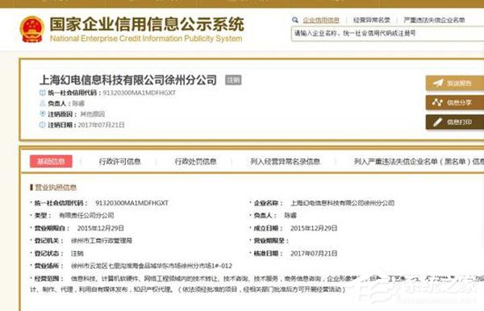Screen dimensions: 484x311
Task: Switch to the 行政许可信息 tab
Action: click(x=119, y=161)
